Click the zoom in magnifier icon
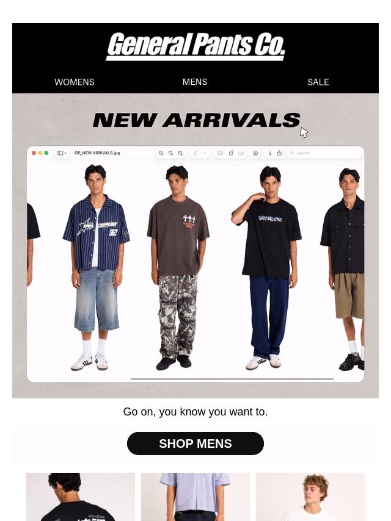This screenshot has width=391, height=521. point(180,153)
